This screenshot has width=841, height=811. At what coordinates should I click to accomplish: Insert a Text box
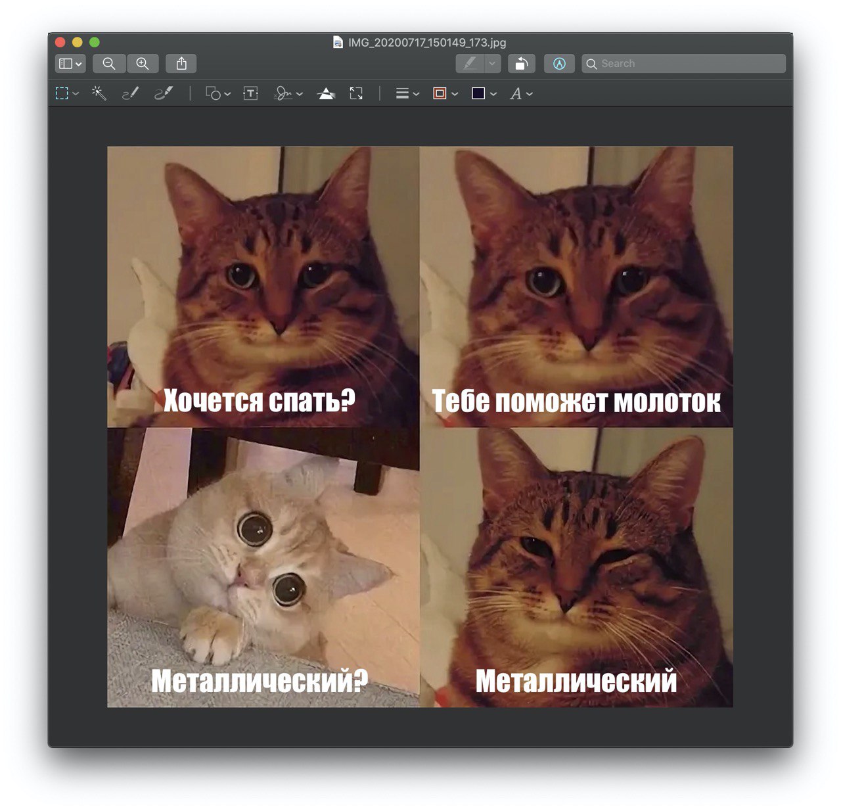pyautogui.click(x=250, y=93)
